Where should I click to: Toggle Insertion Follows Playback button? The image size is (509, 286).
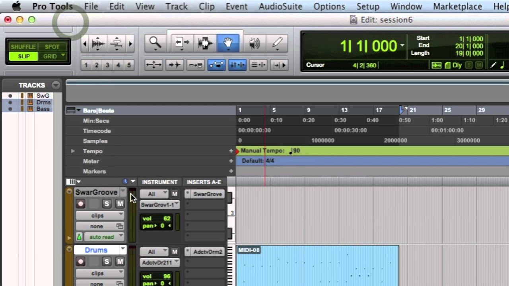tap(280, 65)
